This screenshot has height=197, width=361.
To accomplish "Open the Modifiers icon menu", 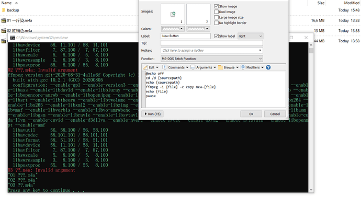I will tap(243, 67).
